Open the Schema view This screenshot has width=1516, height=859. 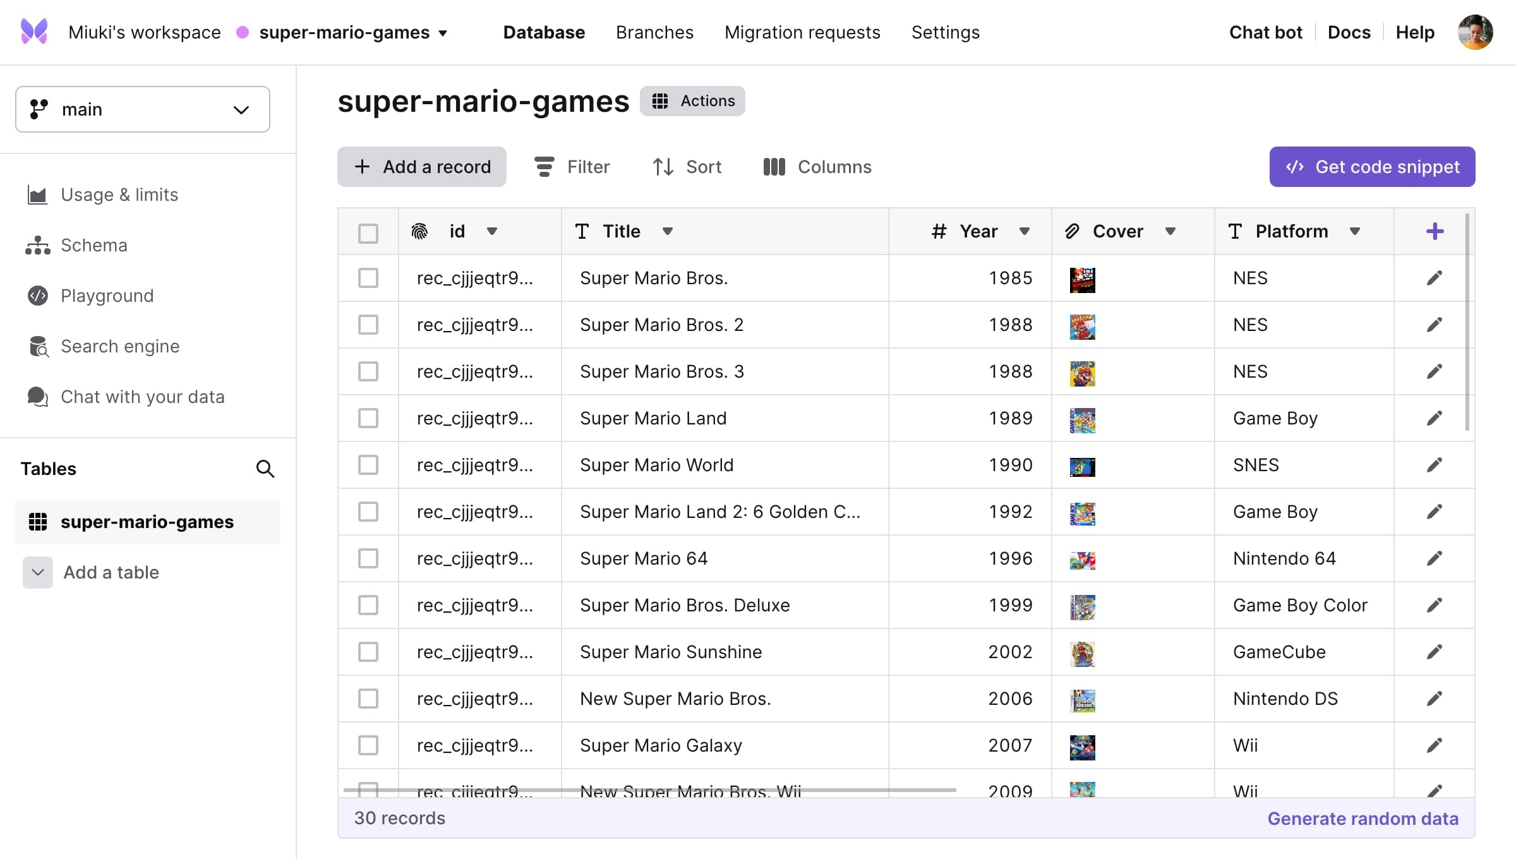click(x=76, y=245)
